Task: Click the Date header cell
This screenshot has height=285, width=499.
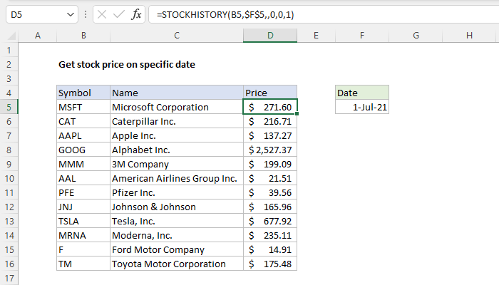Action: 362,93
